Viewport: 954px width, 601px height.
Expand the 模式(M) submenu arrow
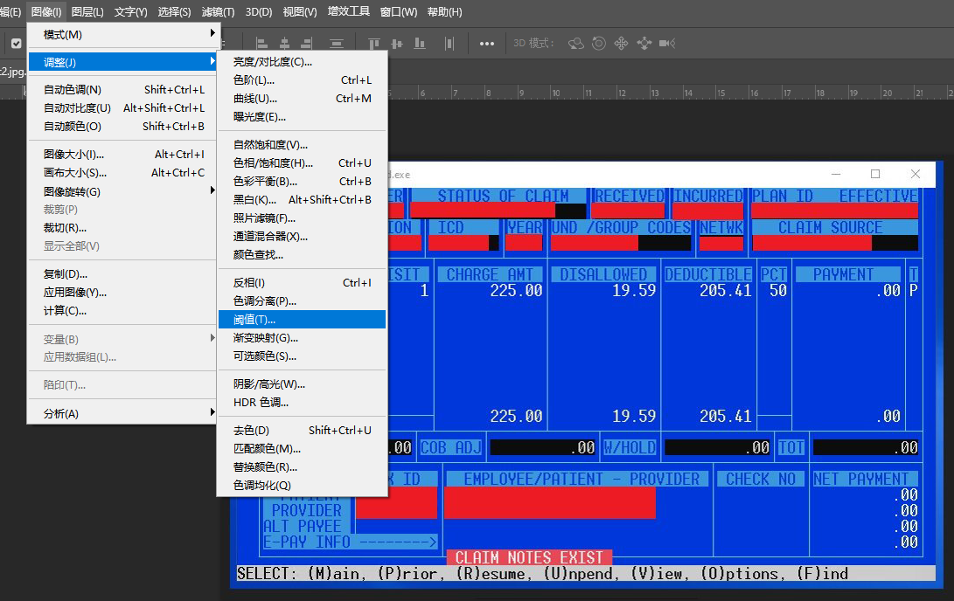212,33
